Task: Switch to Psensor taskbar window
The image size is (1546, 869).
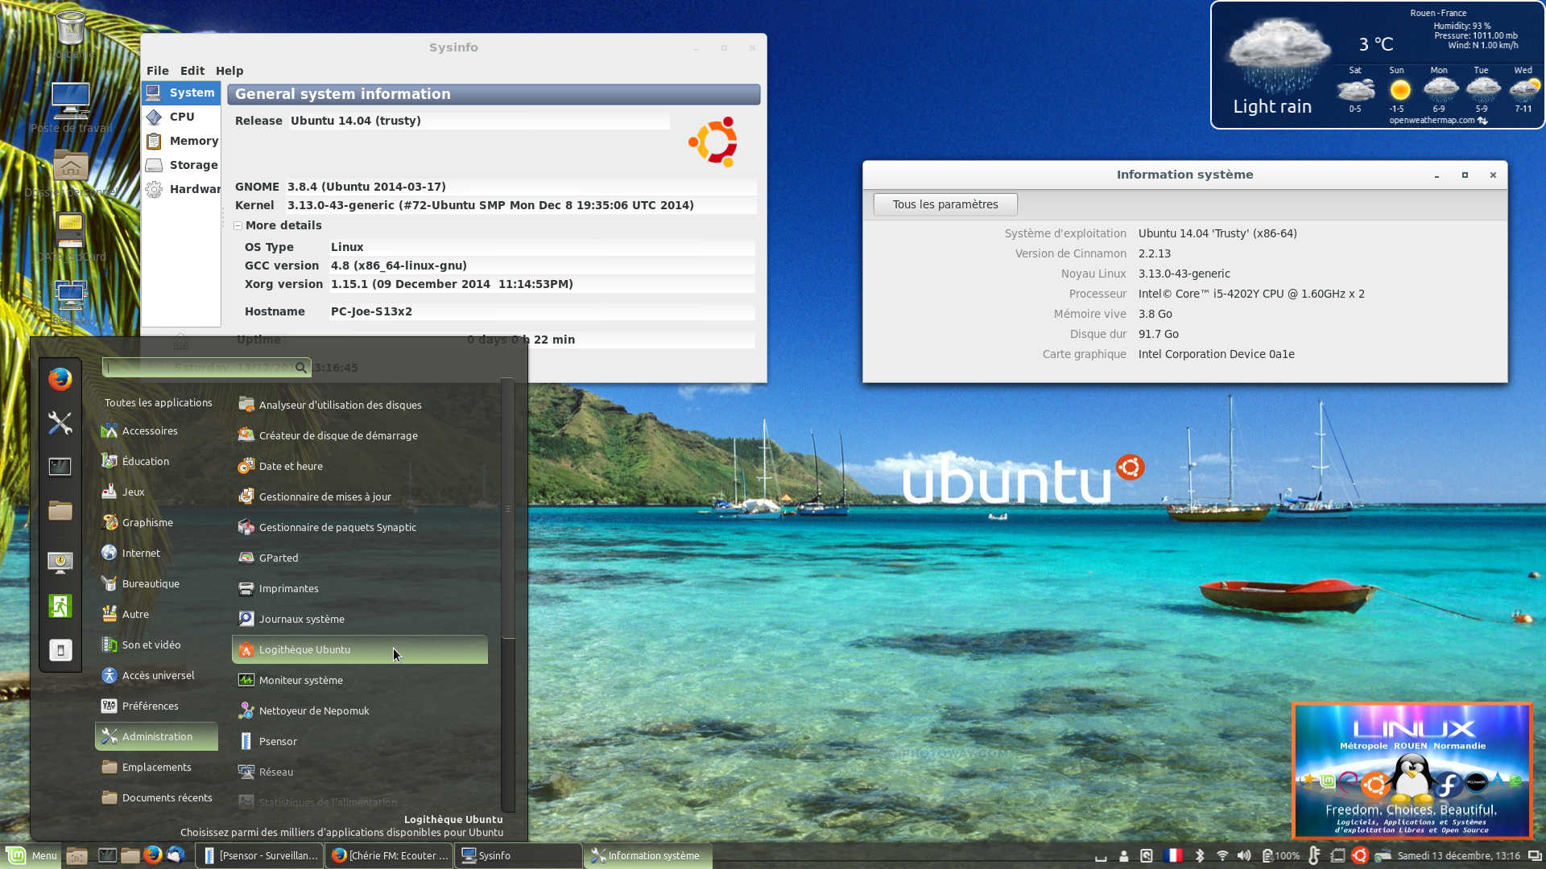Action: pos(259,855)
